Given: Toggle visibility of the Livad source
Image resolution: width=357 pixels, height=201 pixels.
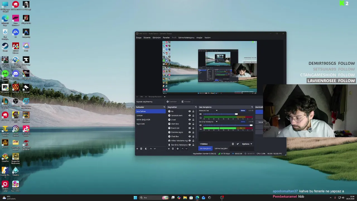Looking at the screenshot, I should [190, 120].
